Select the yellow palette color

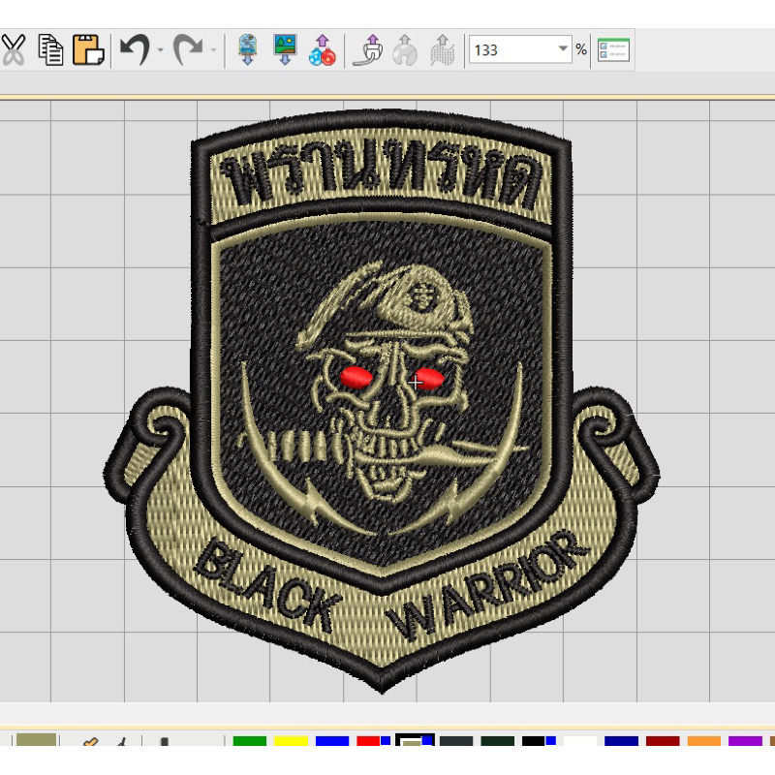(292, 740)
